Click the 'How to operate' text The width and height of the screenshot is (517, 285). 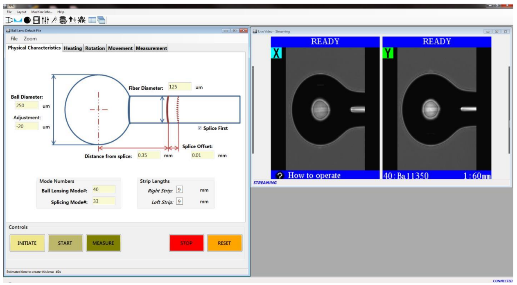(x=314, y=175)
